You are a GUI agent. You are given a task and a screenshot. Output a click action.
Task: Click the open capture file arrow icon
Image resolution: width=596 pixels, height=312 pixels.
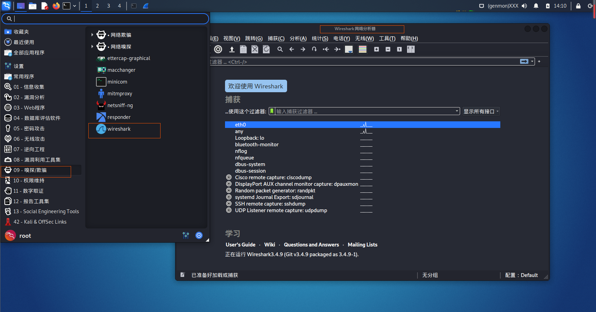[x=232, y=49]
